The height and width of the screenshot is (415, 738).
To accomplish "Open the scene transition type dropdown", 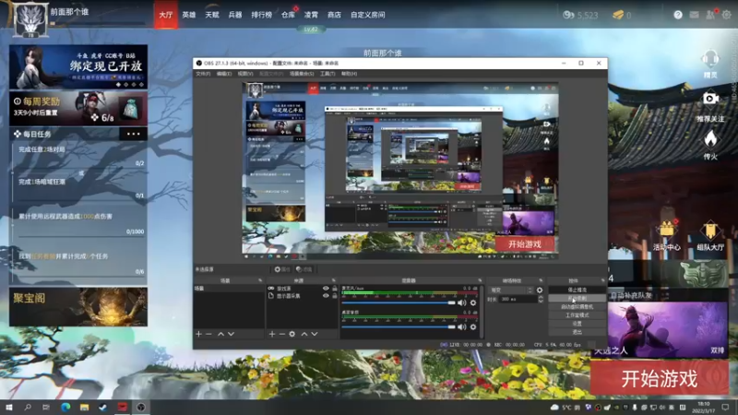I will click(x=511, y=290).
